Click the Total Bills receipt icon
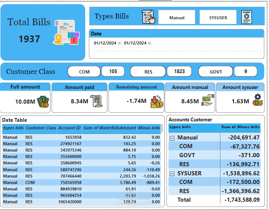 point(66,32)
